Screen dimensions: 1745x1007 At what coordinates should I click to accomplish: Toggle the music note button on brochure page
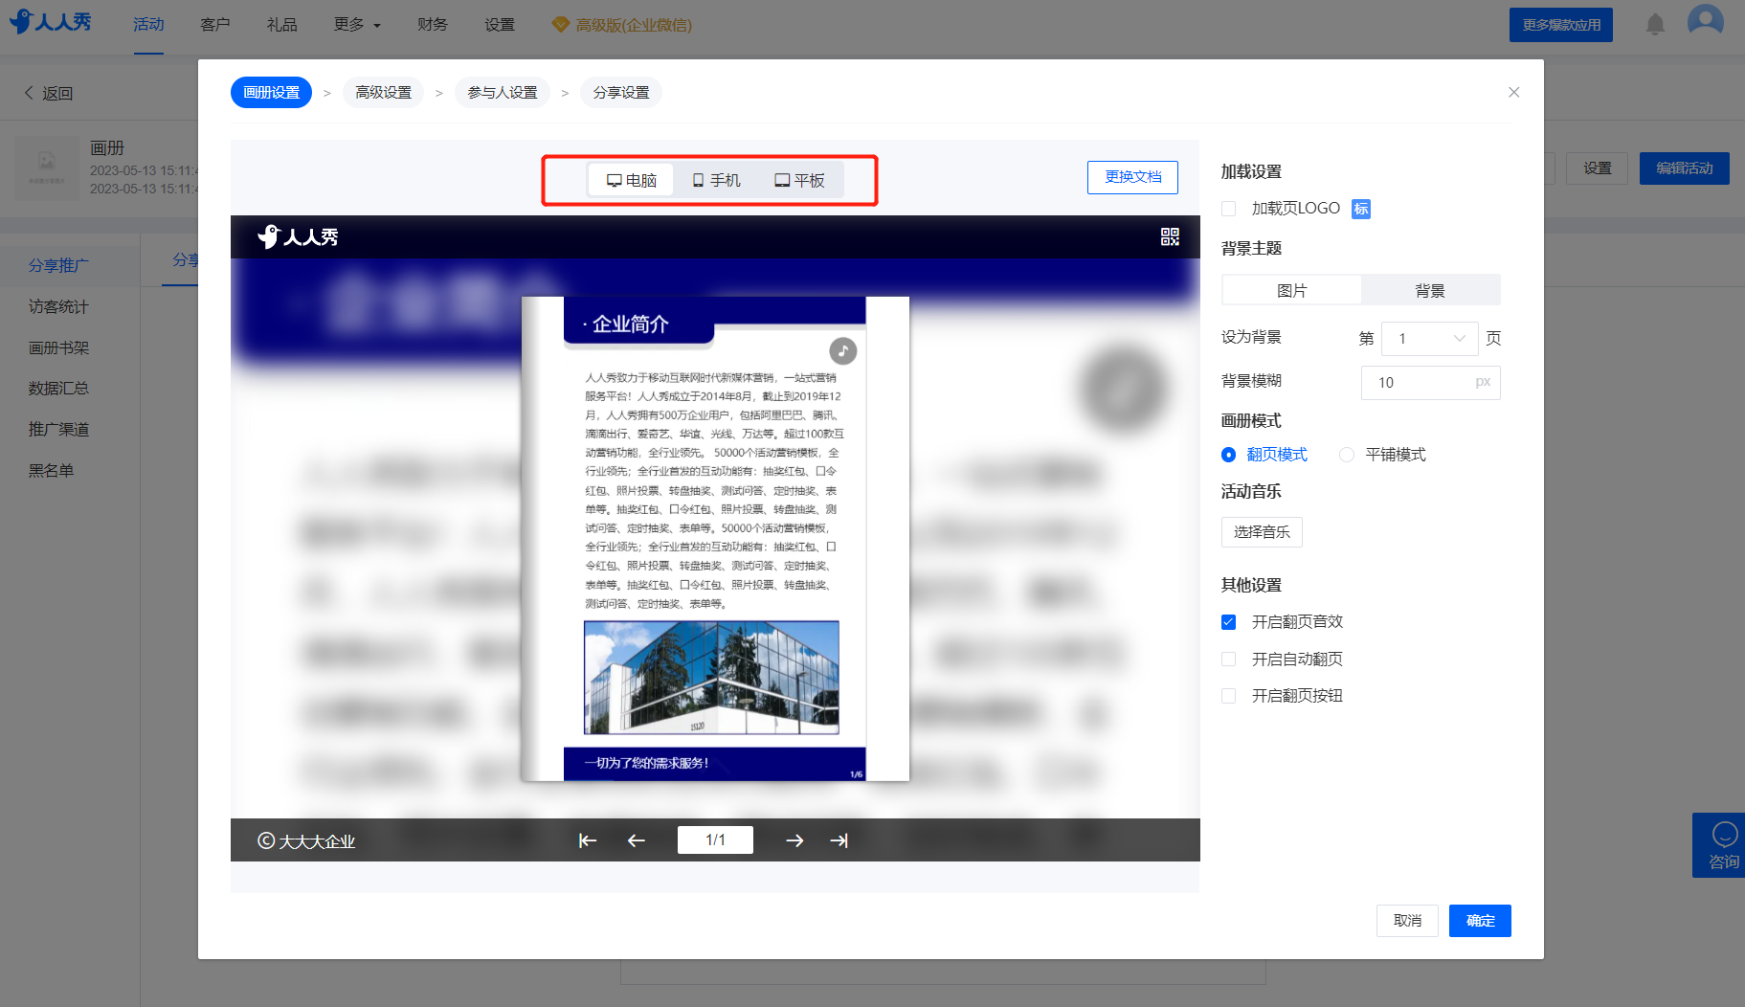coord(842,351)
